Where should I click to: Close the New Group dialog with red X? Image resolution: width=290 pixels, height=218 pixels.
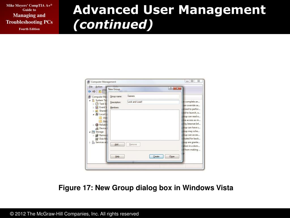(x=177, y=89)
